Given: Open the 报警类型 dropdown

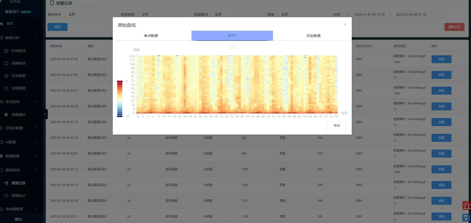Looking at the screenshot, I should coord(164,14).
